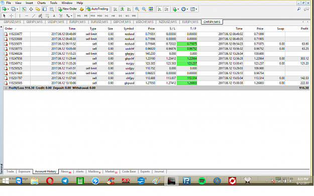Screen dimensions: 314x196
Task: Select order row 115247858
Action: (156, 59)
